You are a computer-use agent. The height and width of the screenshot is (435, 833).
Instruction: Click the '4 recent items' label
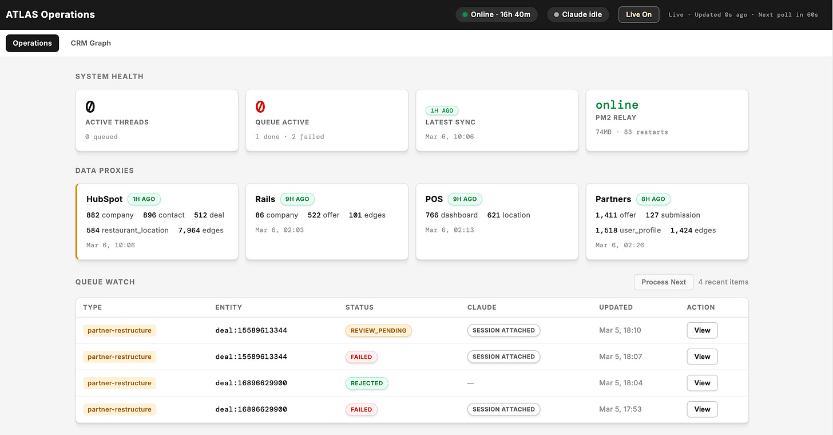[x=723, y=282]
